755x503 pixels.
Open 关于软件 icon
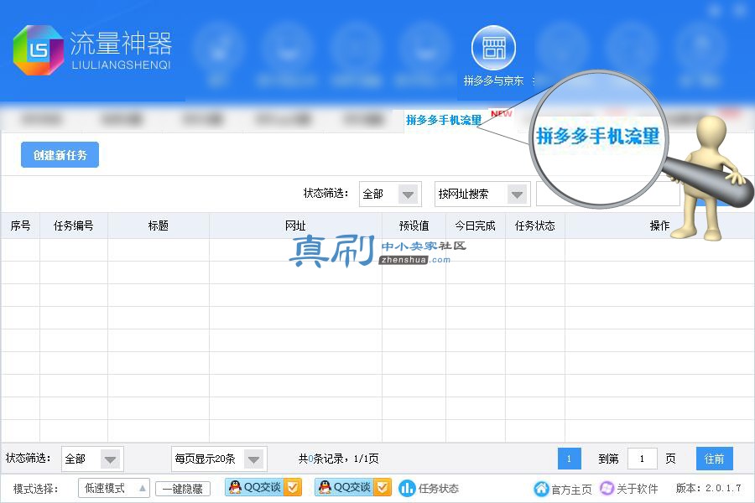pos(607,488)
